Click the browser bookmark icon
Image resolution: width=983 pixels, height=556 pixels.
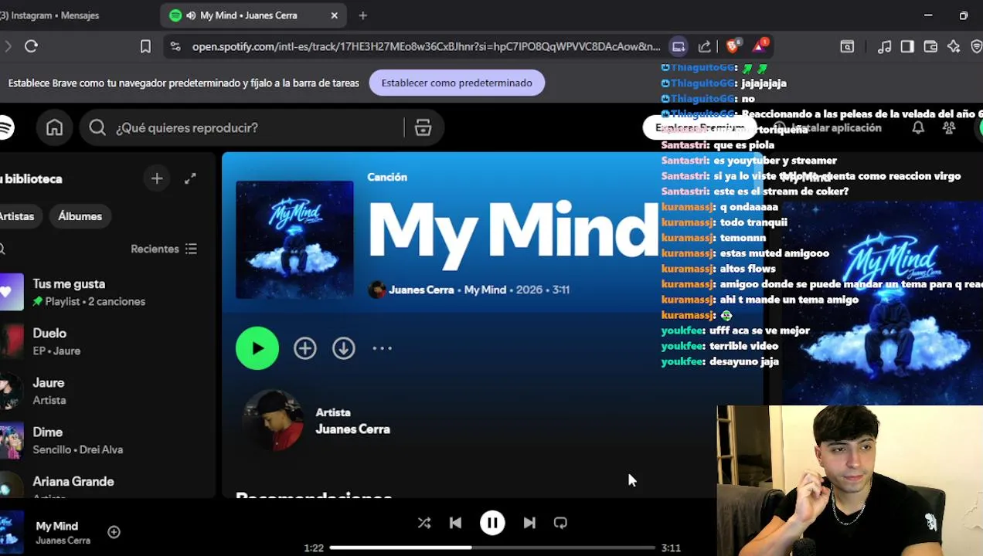click(x=145, y=46)
